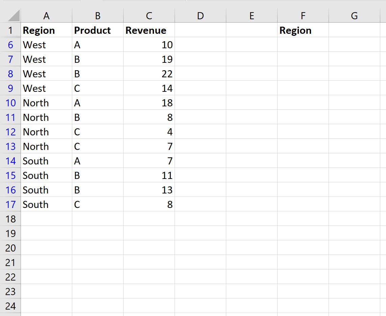Select revenue value 10

[x=149, y=45]
